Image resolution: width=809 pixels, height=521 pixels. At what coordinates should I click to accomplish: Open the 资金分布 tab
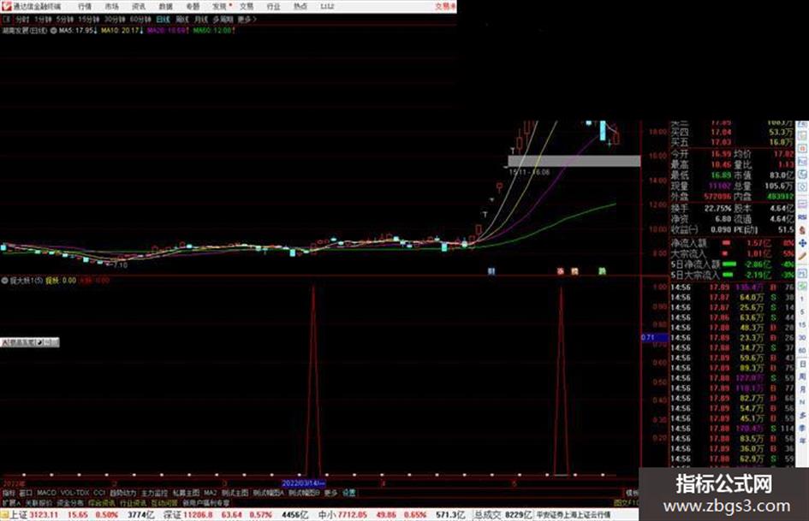[71, 503]
